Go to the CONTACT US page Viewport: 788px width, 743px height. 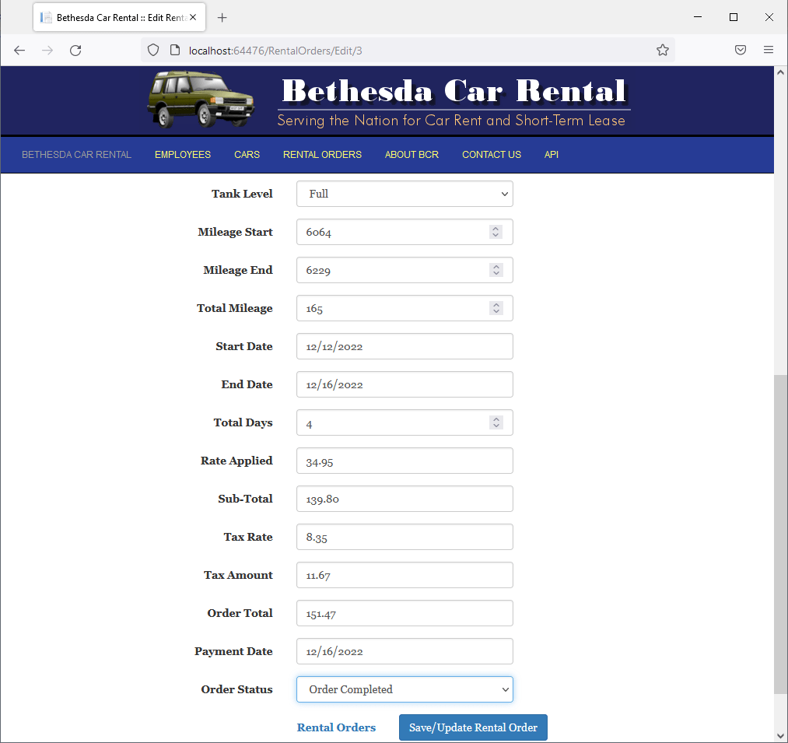point(491,155)
